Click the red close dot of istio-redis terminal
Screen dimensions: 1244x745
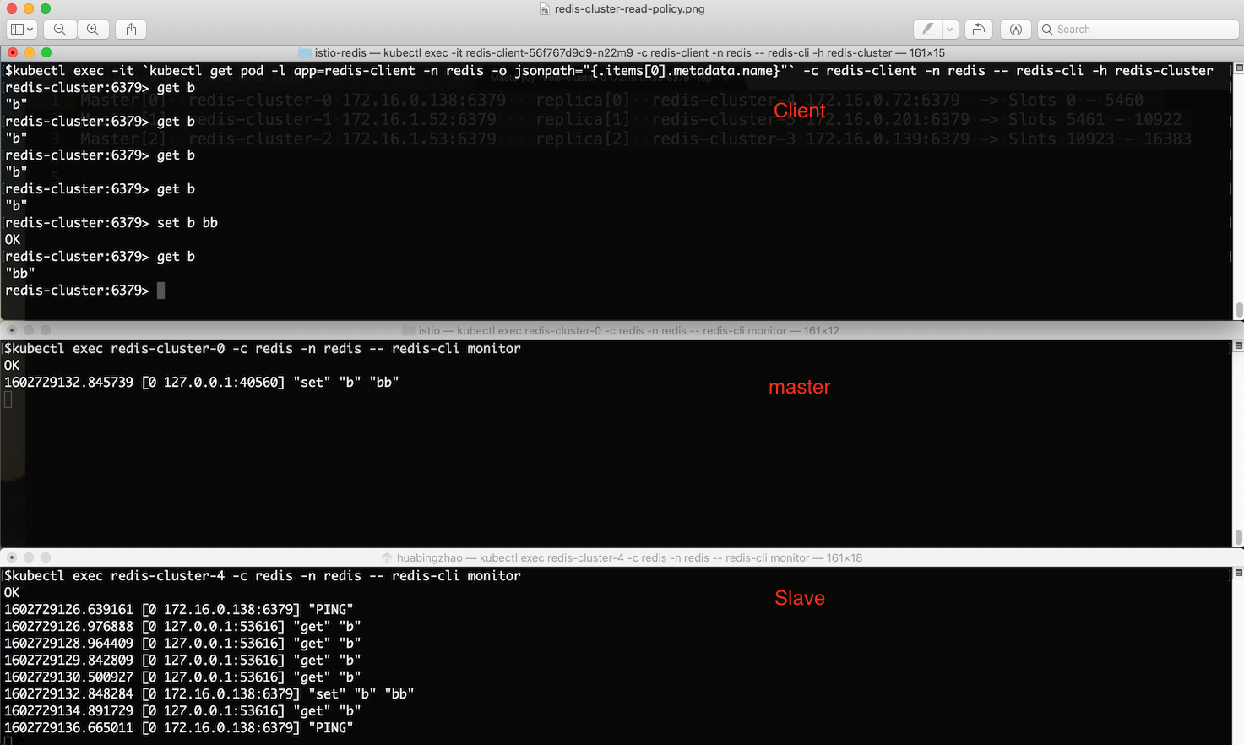[12, 52]
